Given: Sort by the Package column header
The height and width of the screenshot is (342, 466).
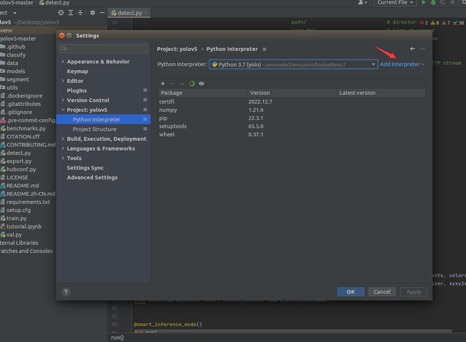Looking at the screenshot, I should [202, 93].
